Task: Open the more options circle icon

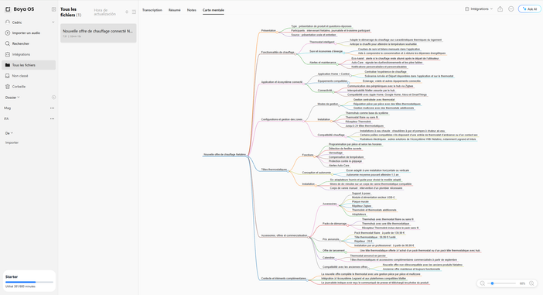Action: (x=511, y=9)
